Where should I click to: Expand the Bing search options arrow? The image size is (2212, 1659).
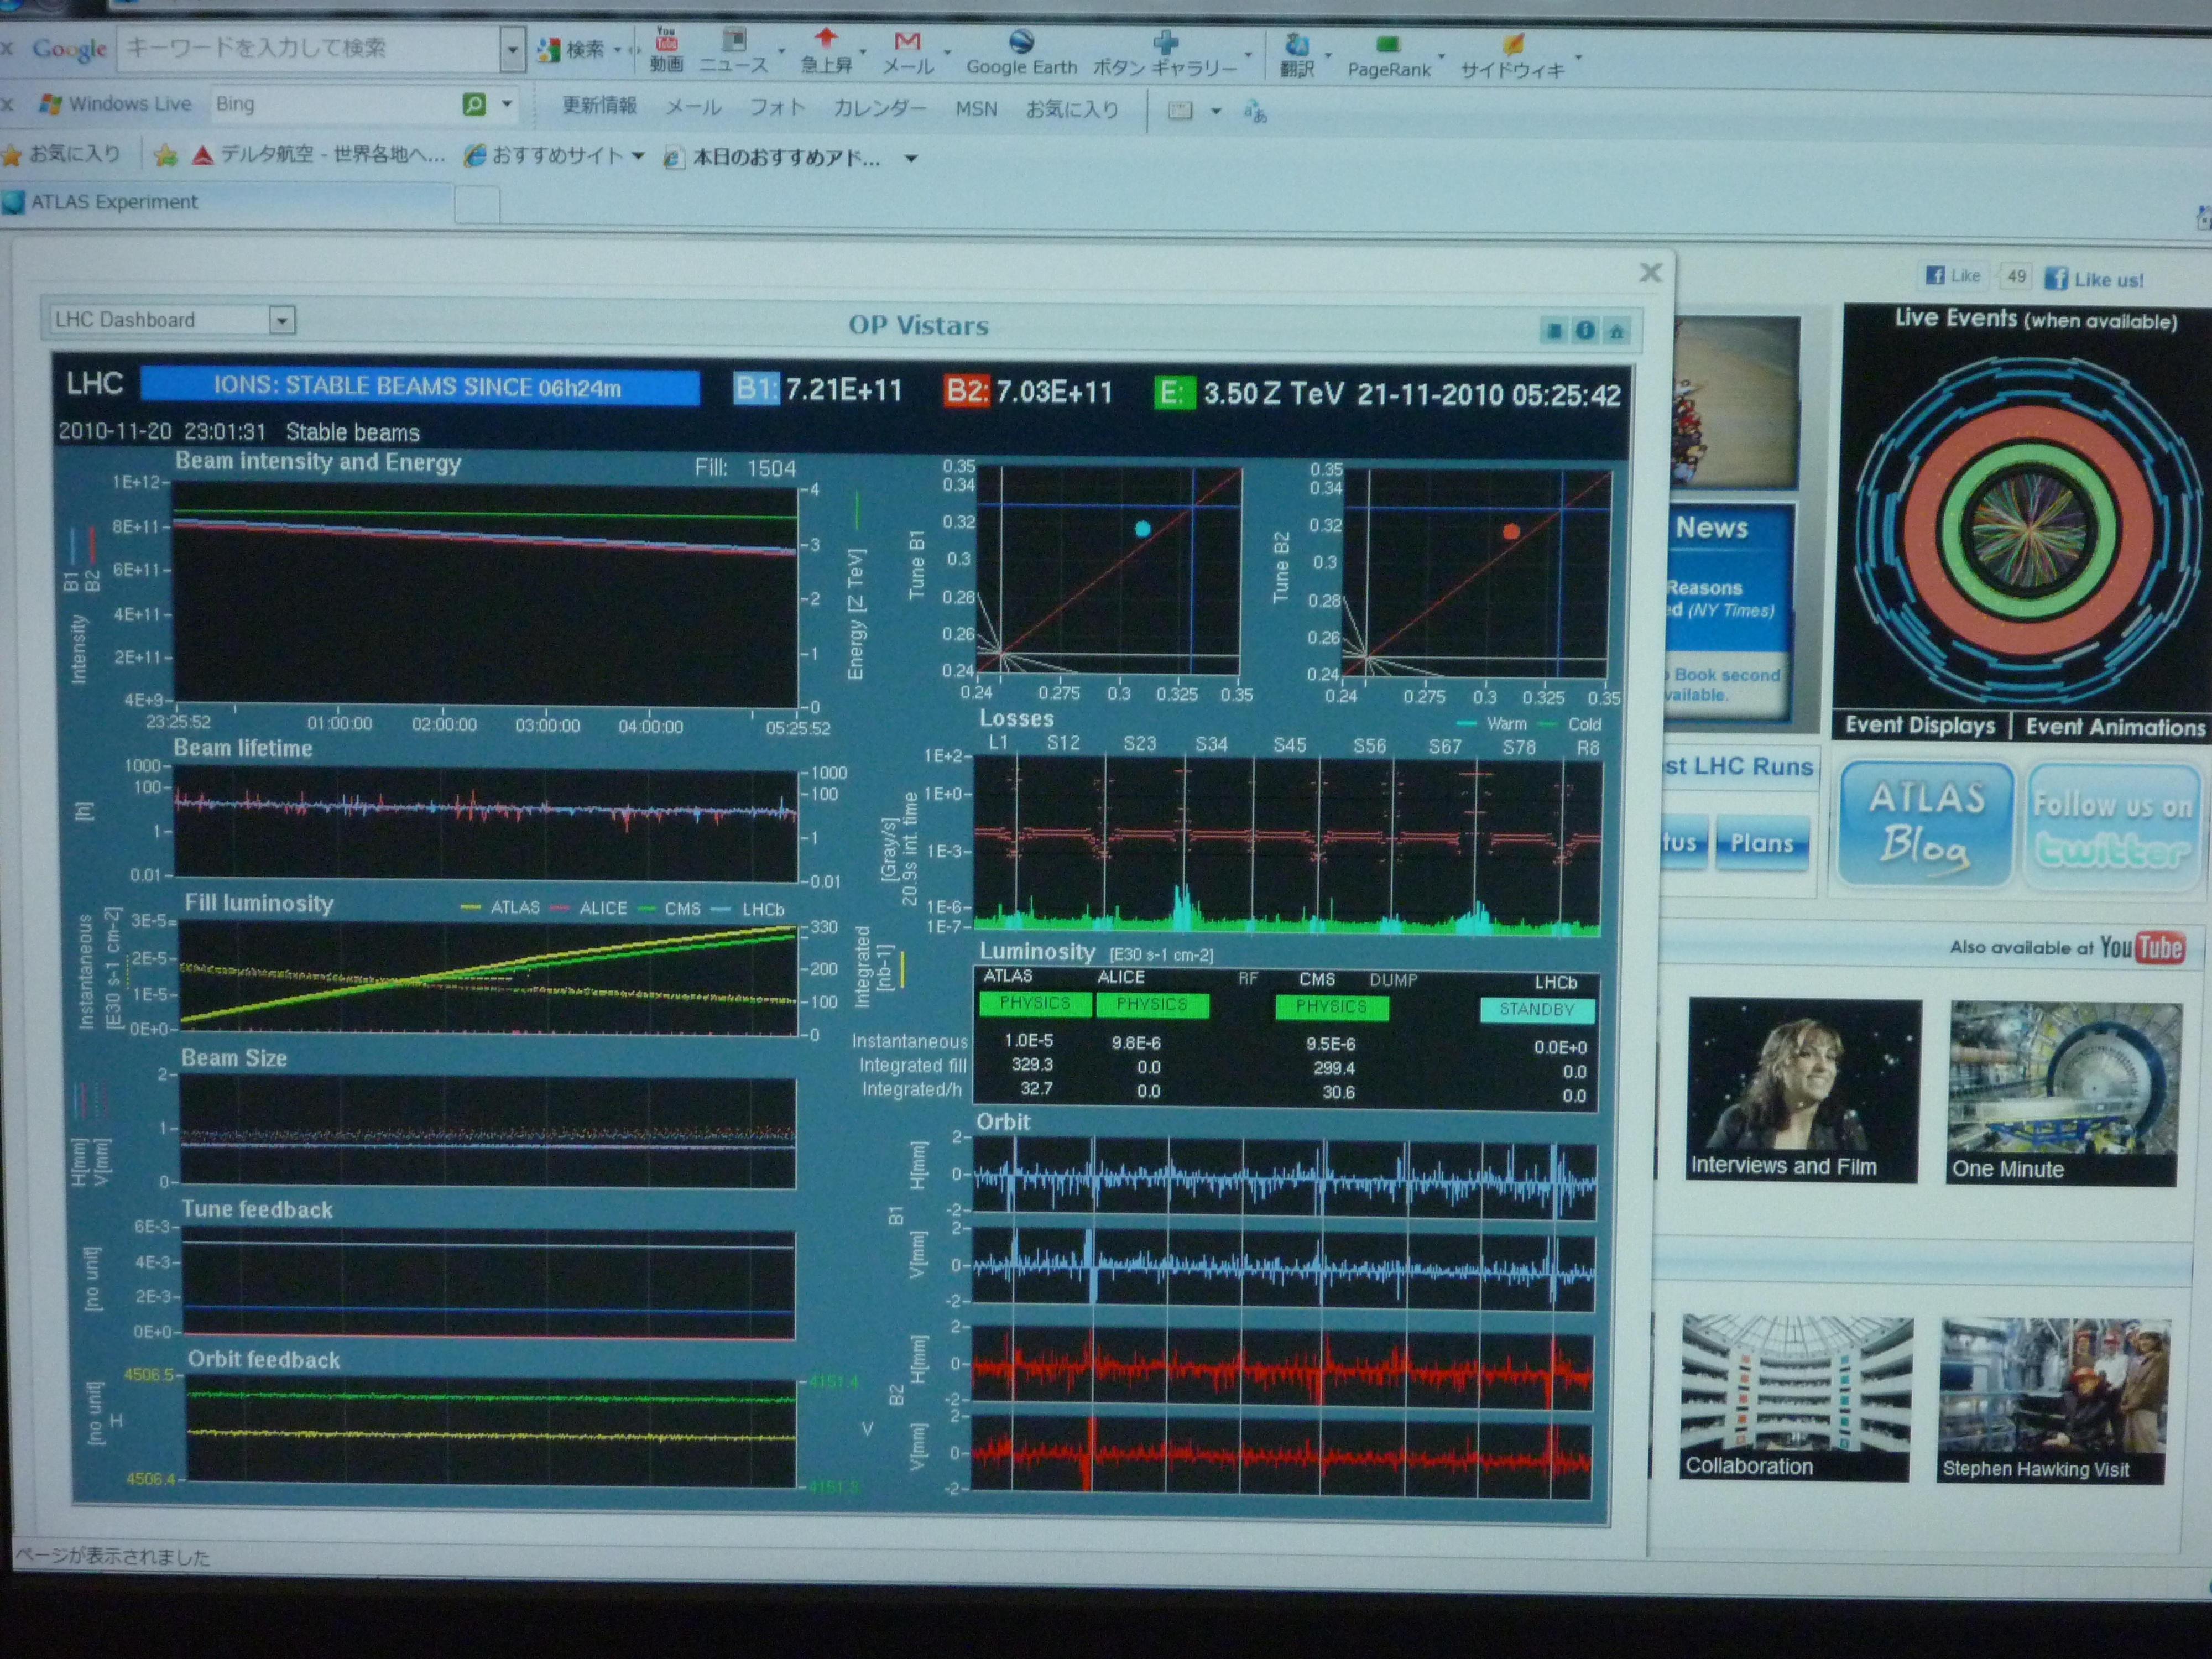tap(507, 104)
